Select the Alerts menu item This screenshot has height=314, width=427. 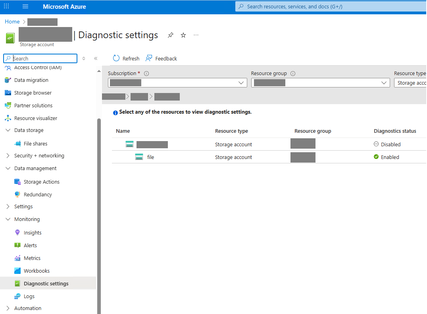coord(30,246)
